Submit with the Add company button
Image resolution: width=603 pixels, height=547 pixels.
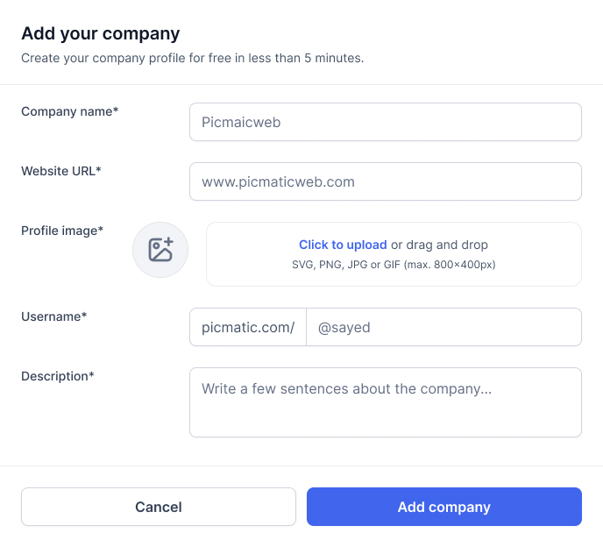pyautogui.click(x=444, y=507)
